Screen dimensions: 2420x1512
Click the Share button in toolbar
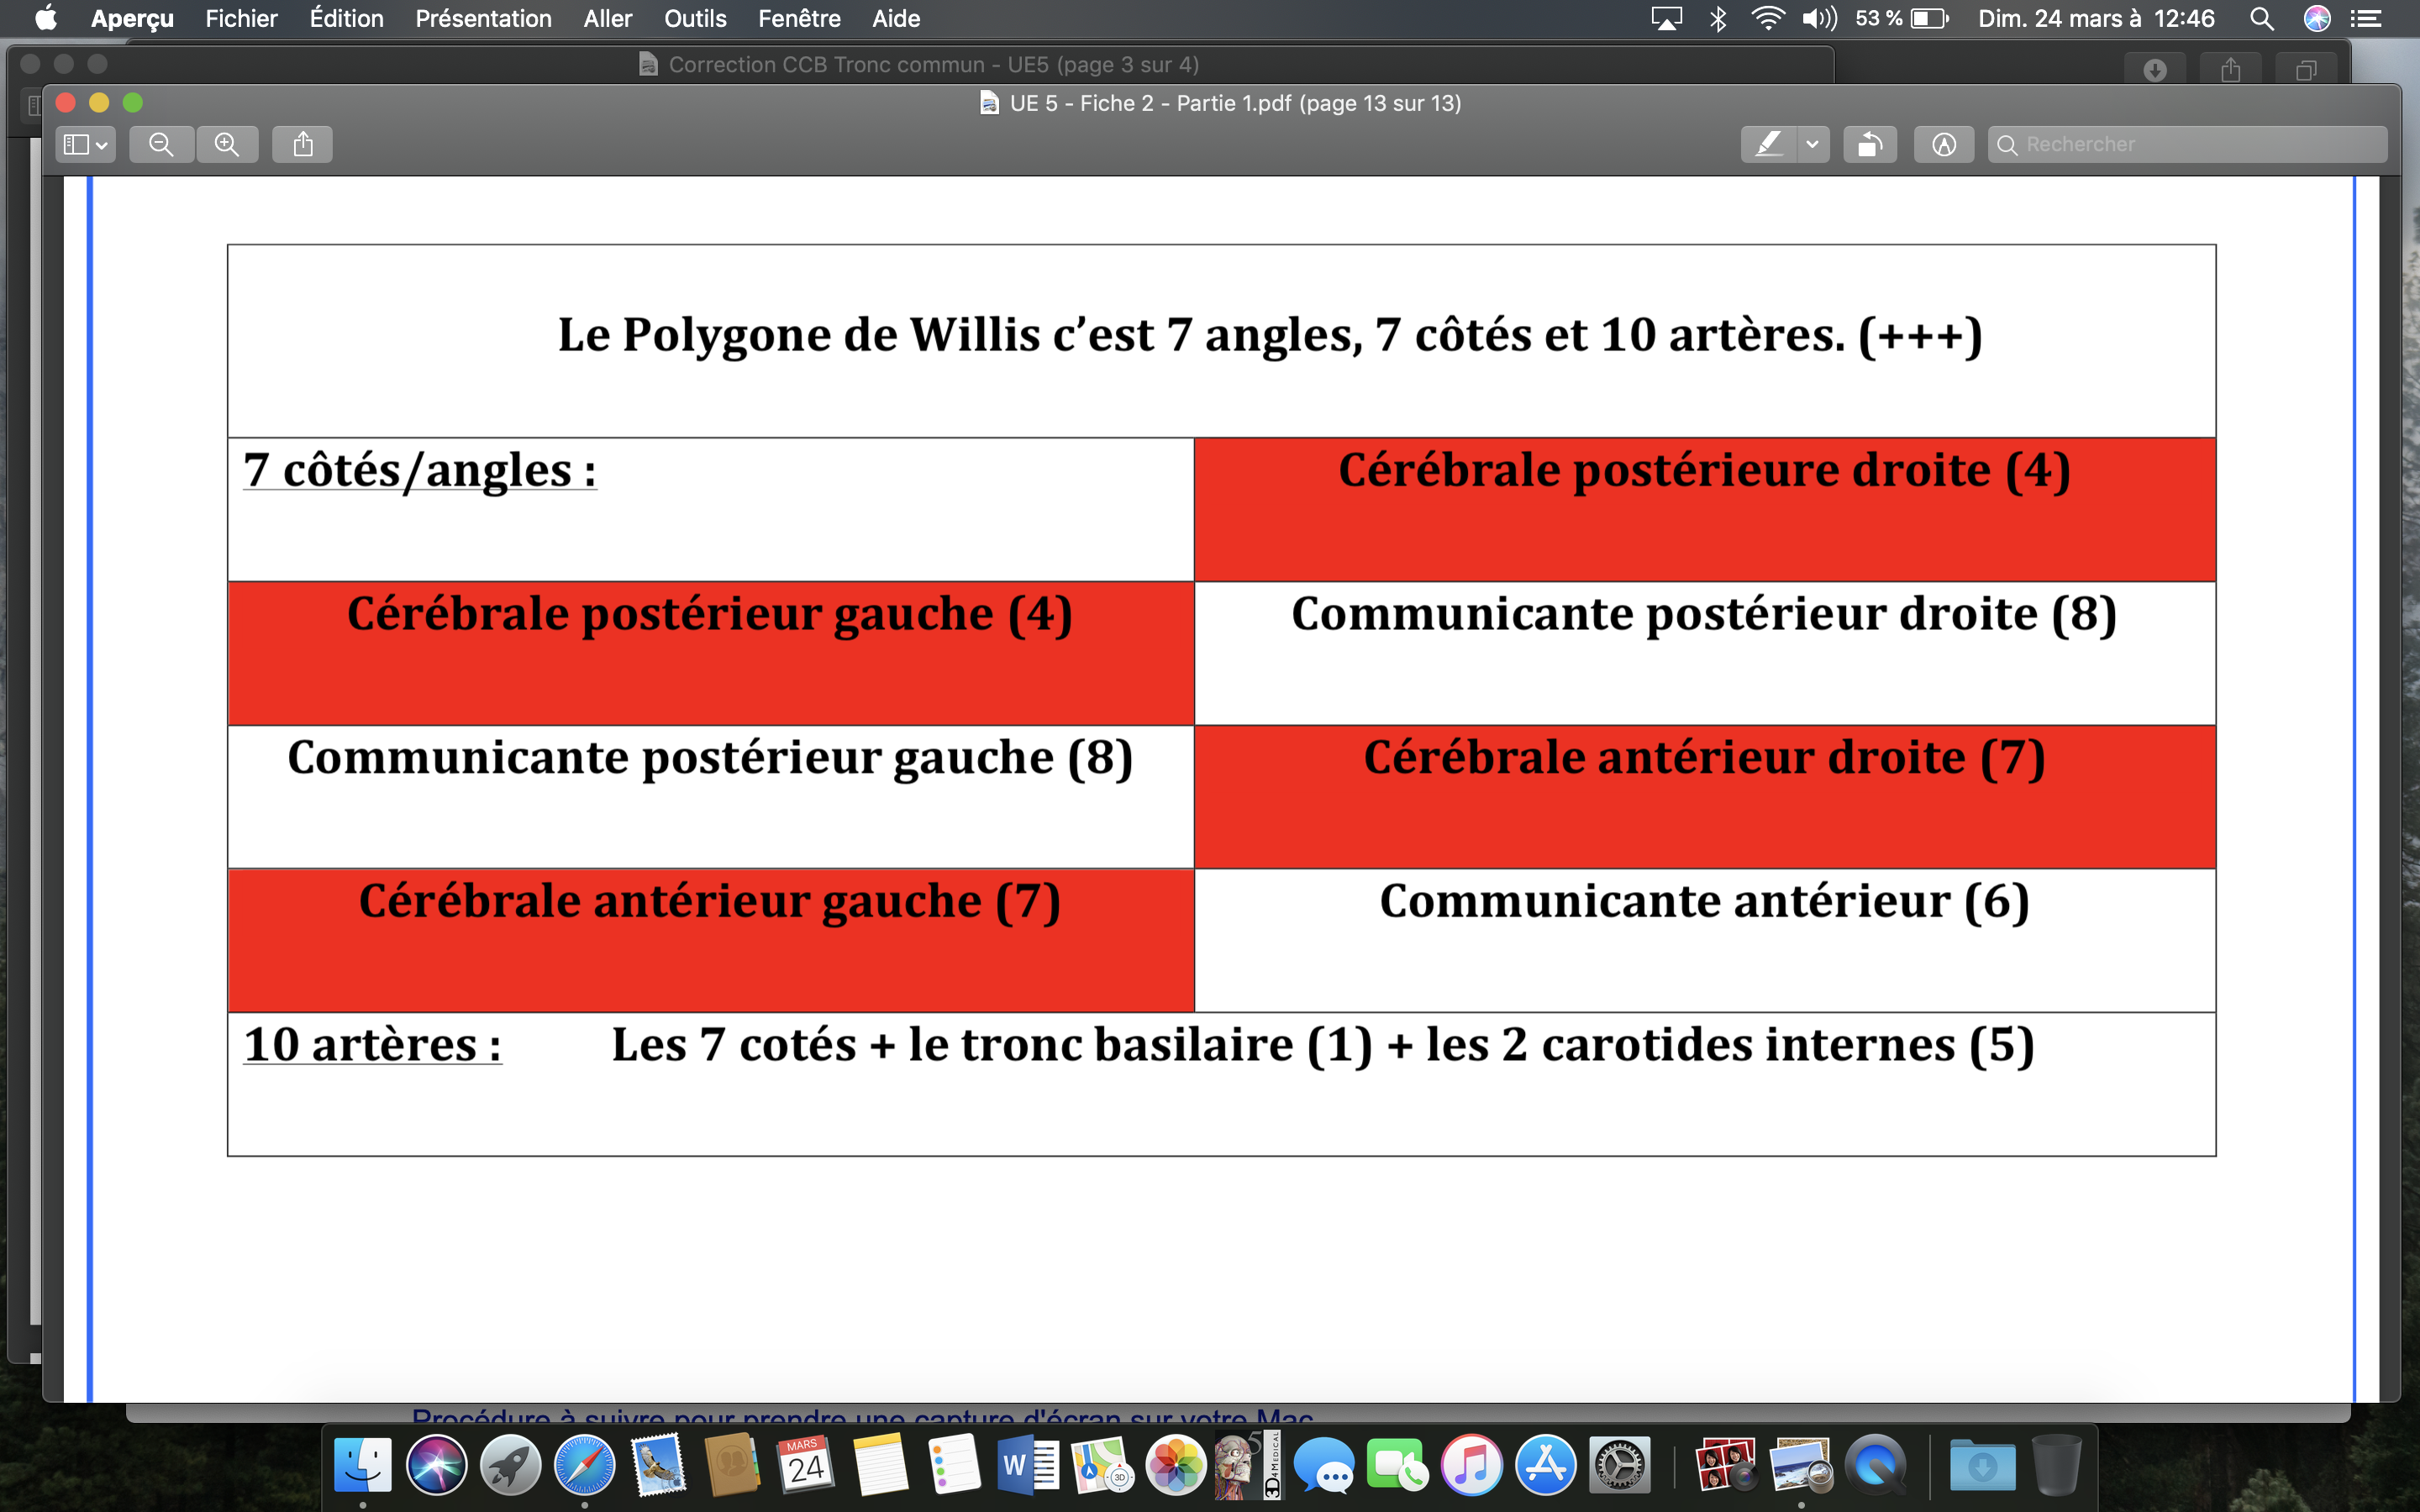[x=303, y=144]
